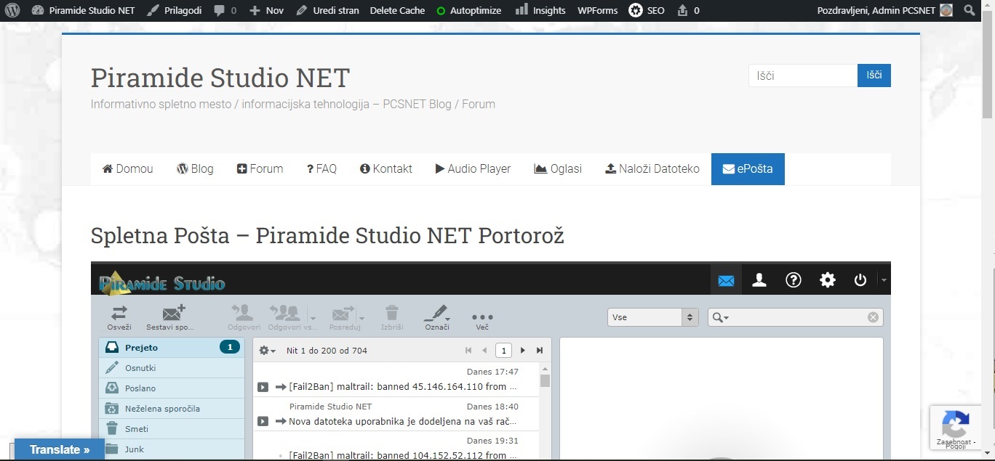Viewport: 995px width, 461px height.
Task: Click the Odgovori reply button
Action: click(x=244, y=317)
